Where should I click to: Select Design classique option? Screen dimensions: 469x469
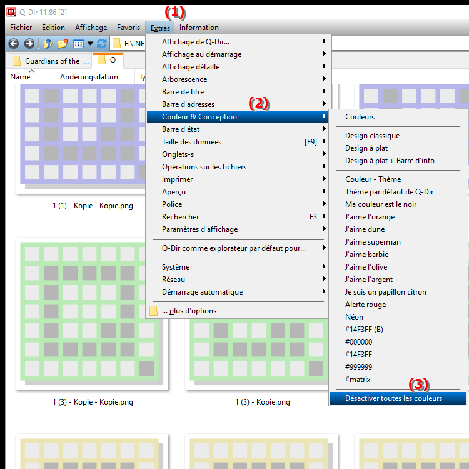398,136
